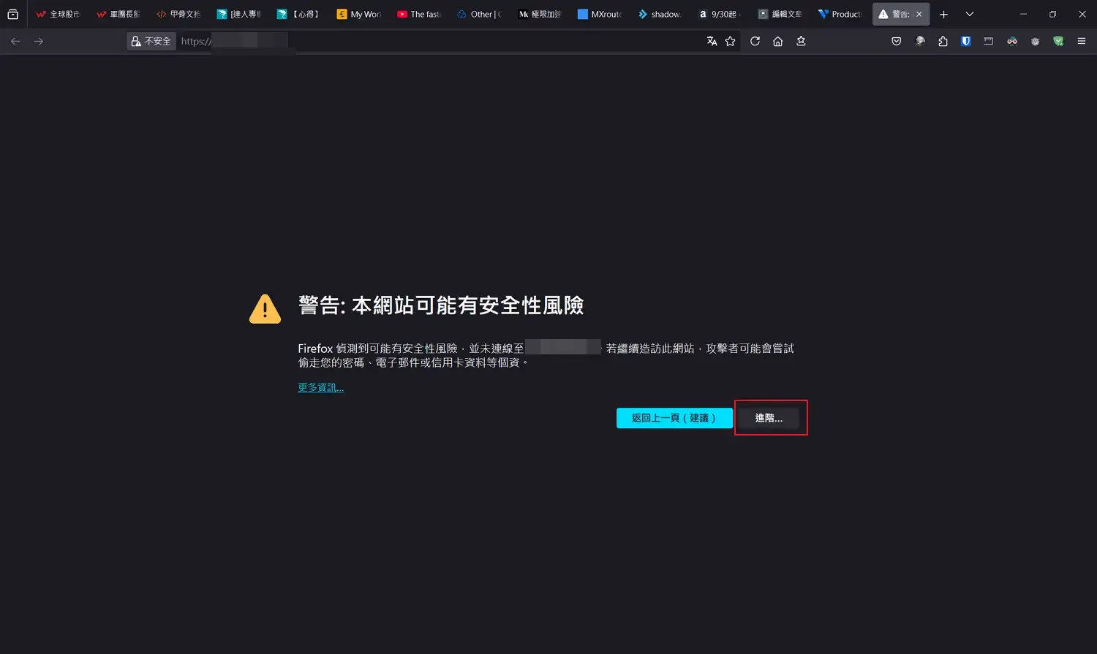Open the Firefox hamburger application menu
This screenshot has height=654, width=1097.
click(1081, 42)
